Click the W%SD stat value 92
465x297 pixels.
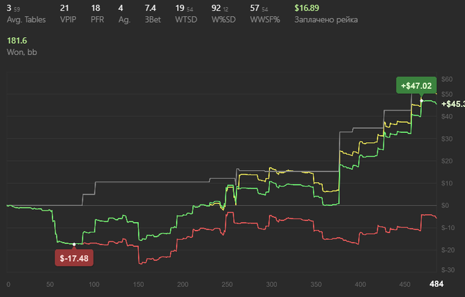coord(216,8)
